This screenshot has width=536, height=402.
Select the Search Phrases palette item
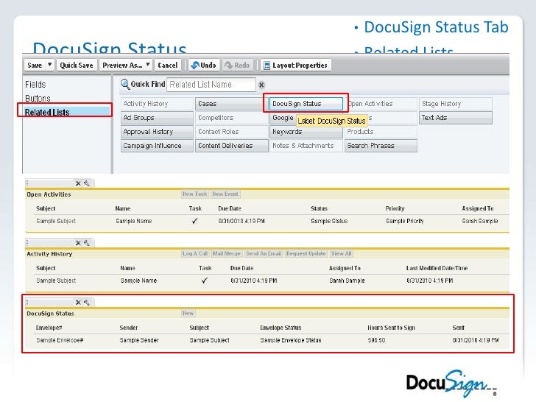click(x=381, y=146)
